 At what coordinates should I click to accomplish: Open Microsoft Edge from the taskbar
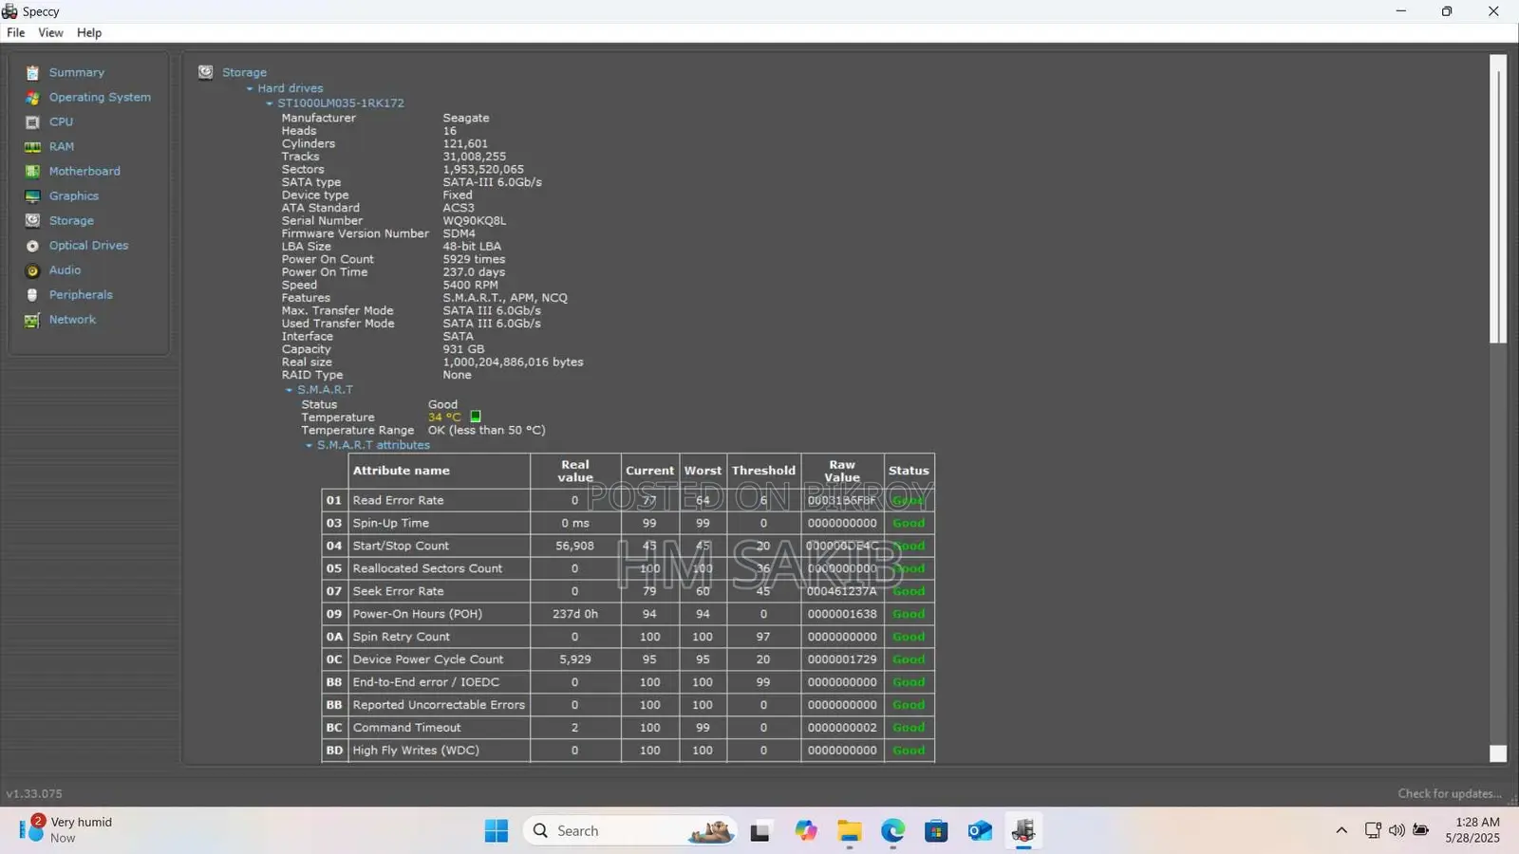click(x=892, y=831)
